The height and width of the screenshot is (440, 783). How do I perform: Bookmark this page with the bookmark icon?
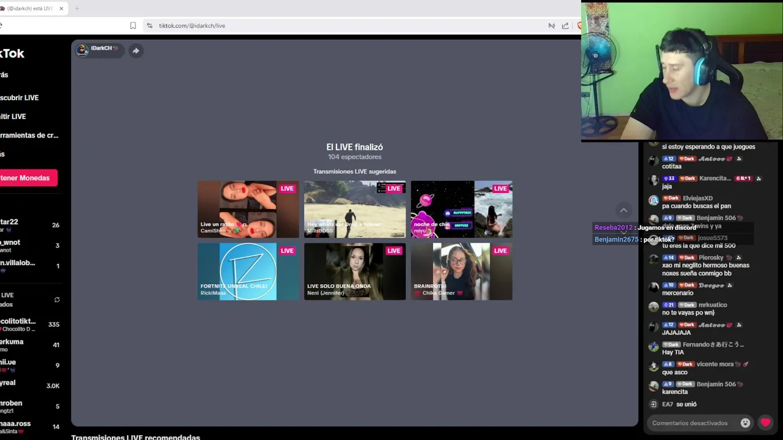click(133, 26)
